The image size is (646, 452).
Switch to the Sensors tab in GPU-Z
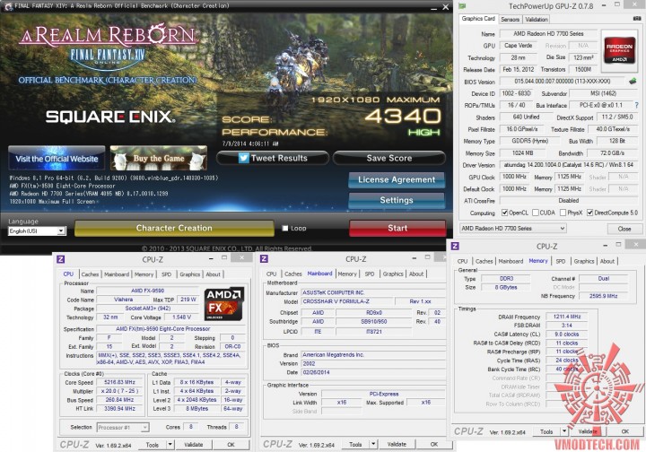pos(510,20)
